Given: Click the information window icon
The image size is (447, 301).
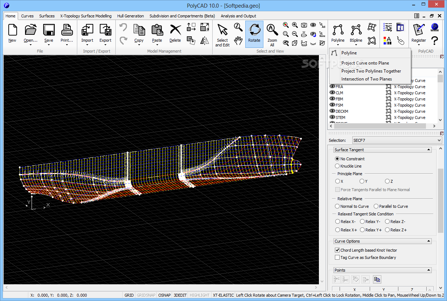Looking at the screenshot, I should [x=400, y=27].
